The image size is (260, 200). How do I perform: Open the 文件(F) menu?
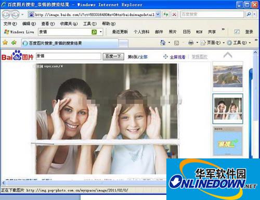click(x=10, y=24)
